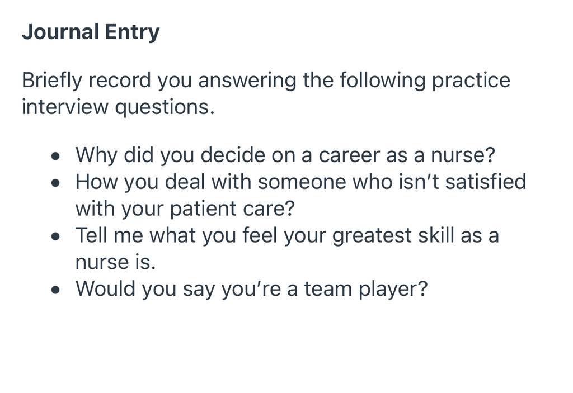Screen dimensions: 573x393
Task: Click the text nurse is
Action: pos(115,262)
